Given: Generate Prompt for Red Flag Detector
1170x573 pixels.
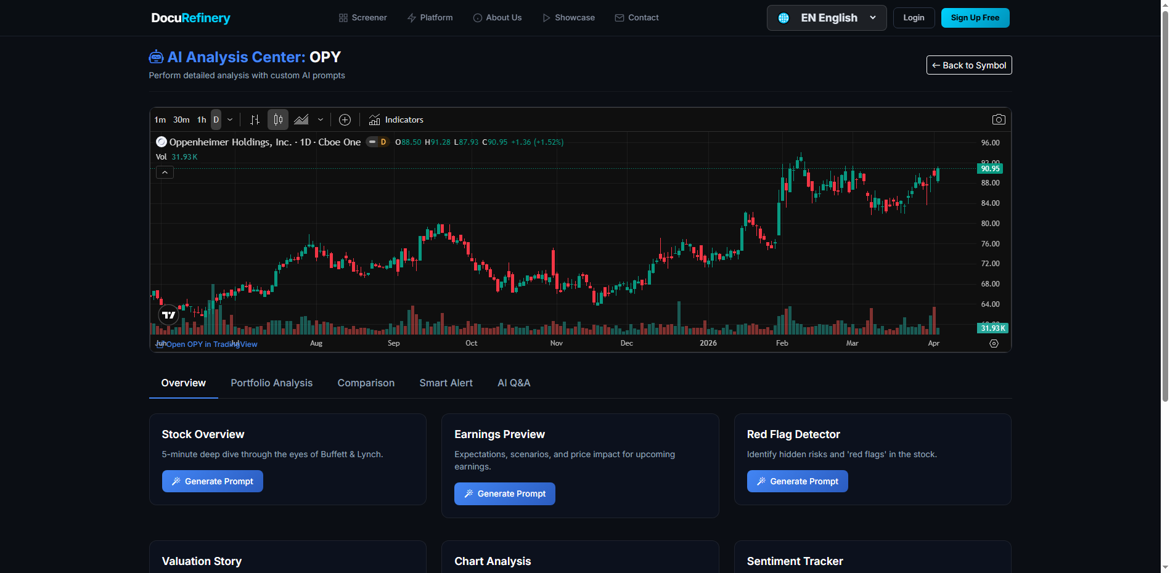Looking at the screenshot, I should point(798,481).
